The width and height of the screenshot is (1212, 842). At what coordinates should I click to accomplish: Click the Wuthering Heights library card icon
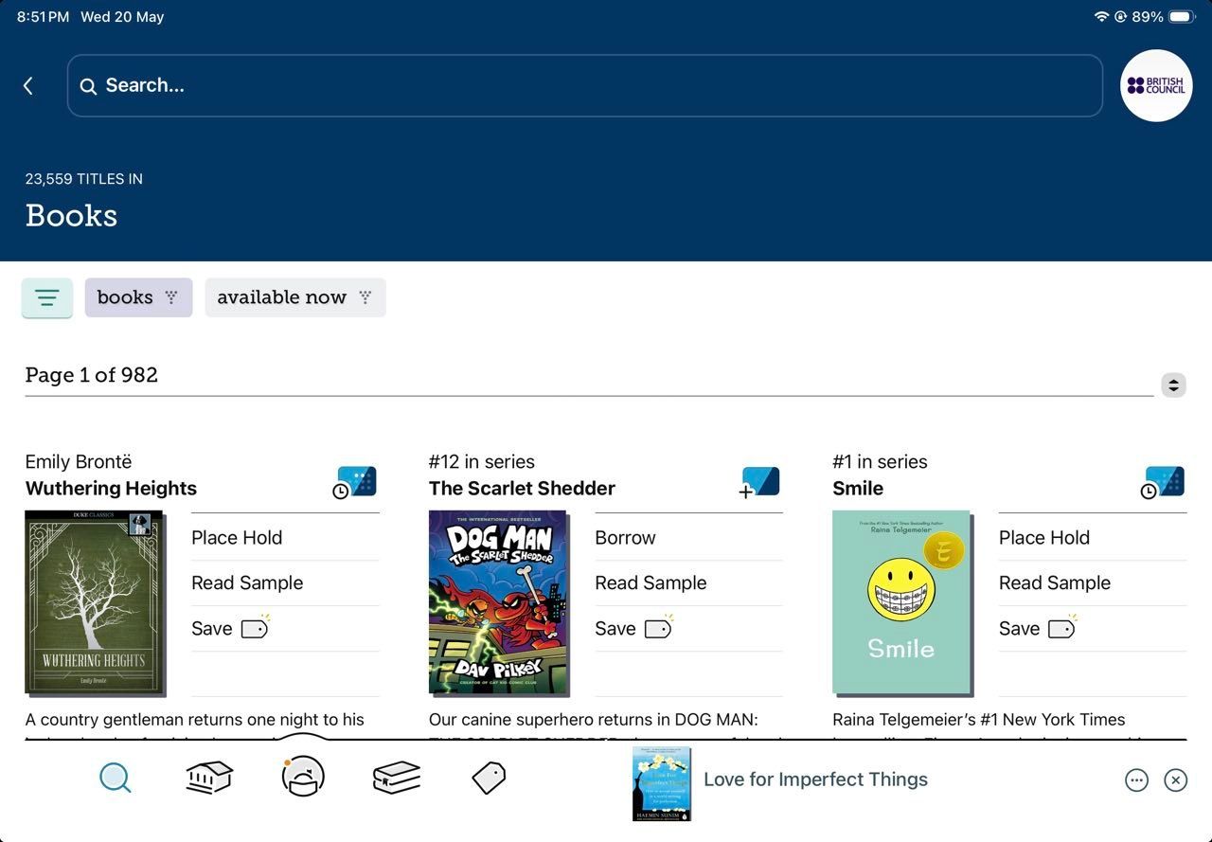click(355, 482)
